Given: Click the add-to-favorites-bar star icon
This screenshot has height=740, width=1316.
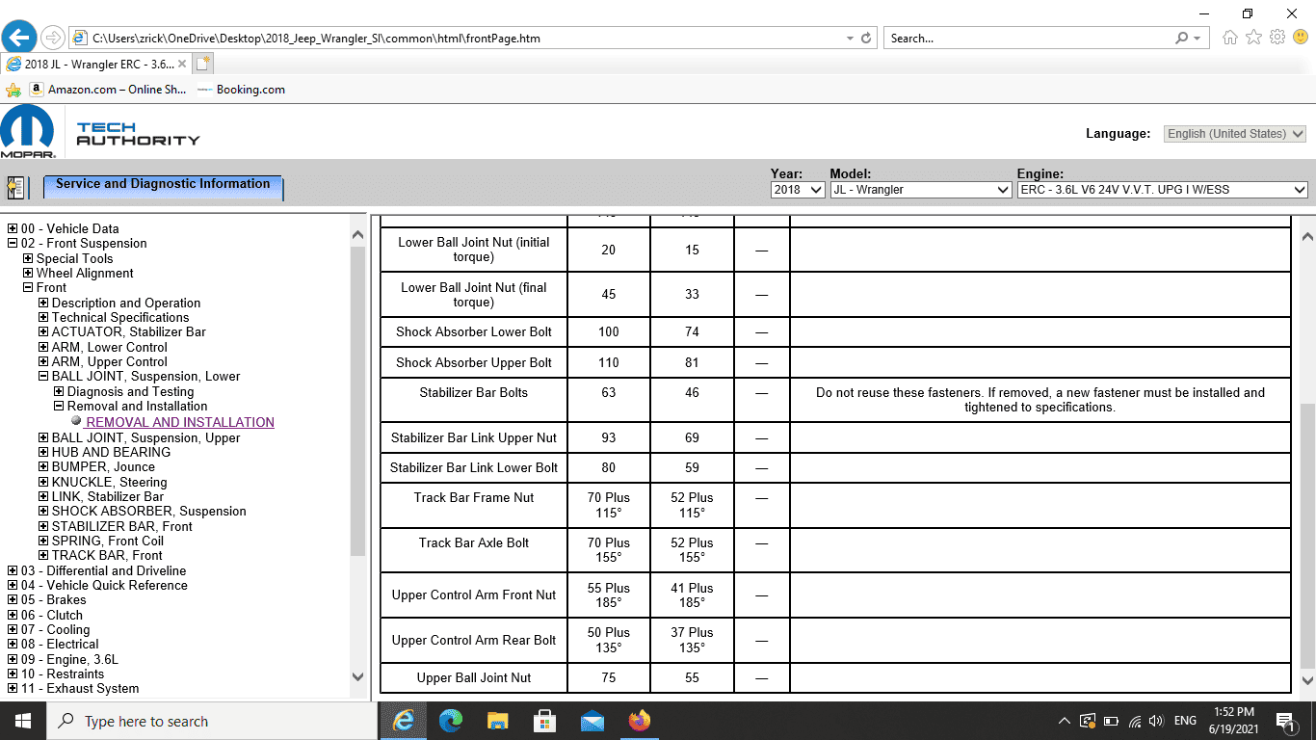Looking at the screenshot, I should (x=13, y=90).
